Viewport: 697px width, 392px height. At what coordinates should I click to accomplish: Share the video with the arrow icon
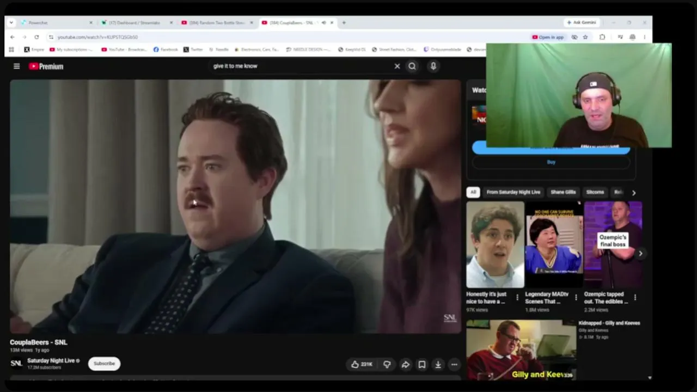[x=405, y=364]
